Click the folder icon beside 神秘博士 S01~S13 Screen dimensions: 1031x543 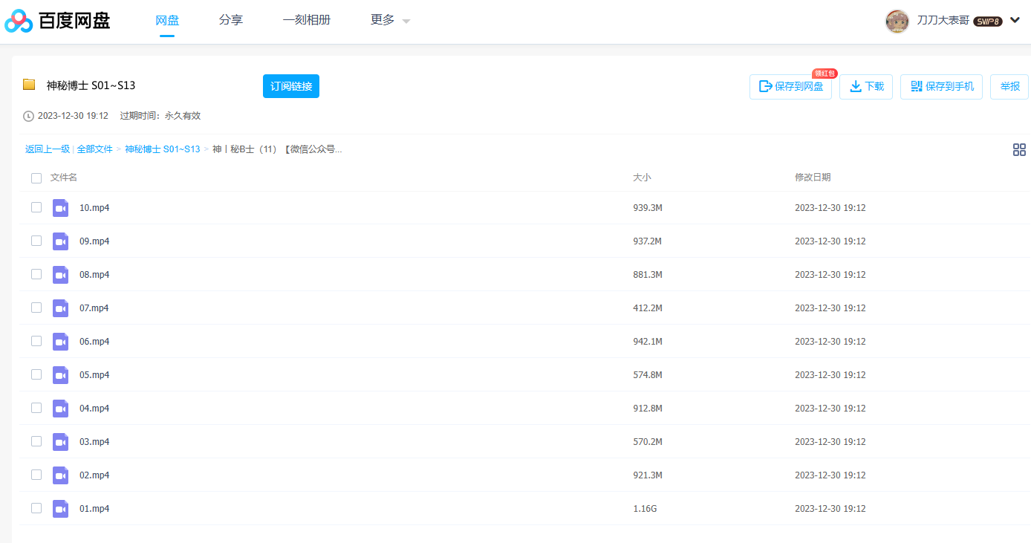29,85
